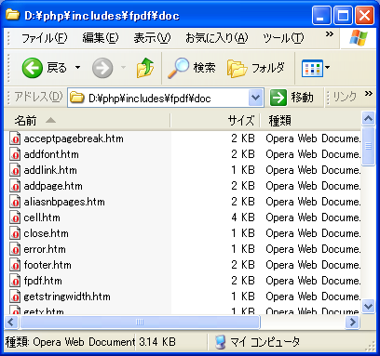Go up one folder level
380x356 pixels.
point(145,68)
